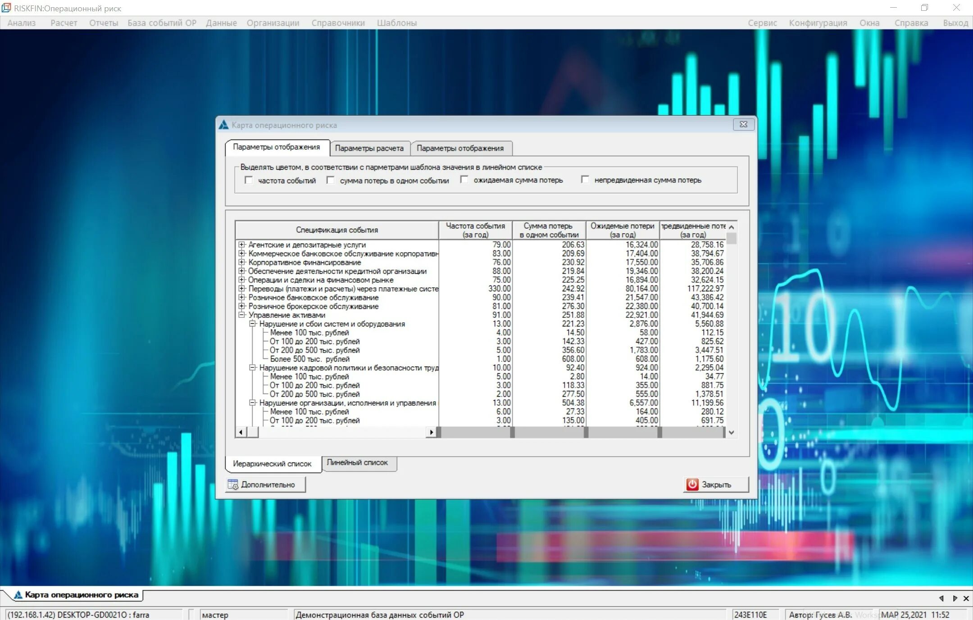Switch to the Линейный список tab
973x620 pixels.
click(x=357, y=462)
